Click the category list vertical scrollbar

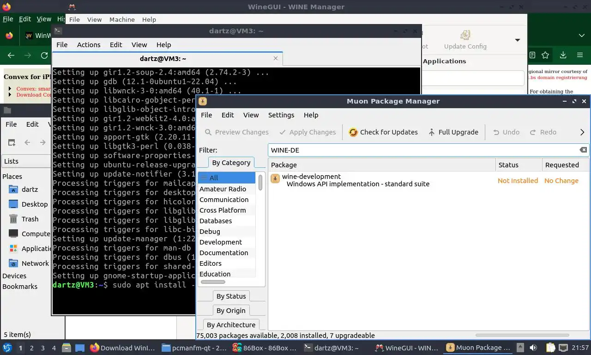click(260, 182)
